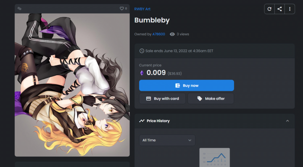Click the blockchain link icon above the artwork
Screen dimensions: 303x167
(x=19, y=9)
